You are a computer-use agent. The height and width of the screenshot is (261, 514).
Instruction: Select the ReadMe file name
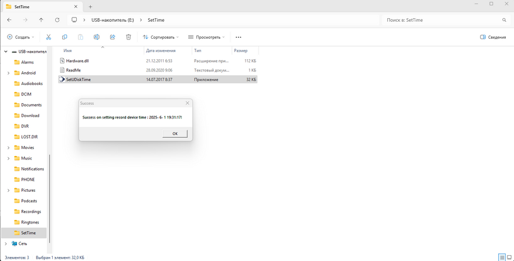coord(73,70)
